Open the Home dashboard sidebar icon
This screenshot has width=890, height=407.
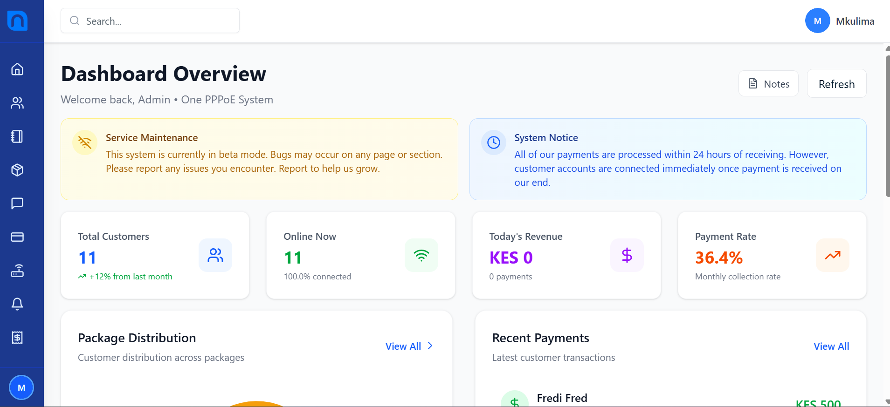click(x=17, y=69)
